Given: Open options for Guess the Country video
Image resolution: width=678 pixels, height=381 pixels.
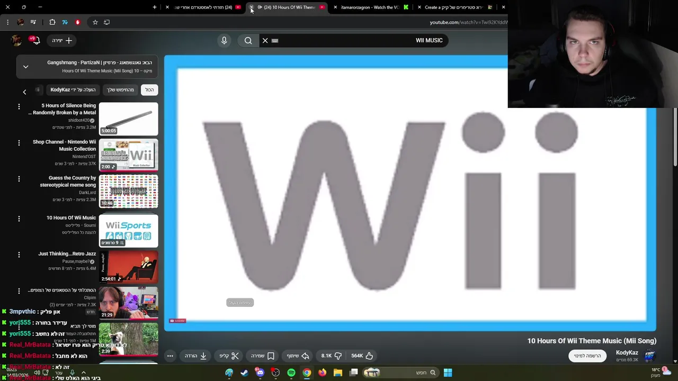Looking at the screenshot, I should 19,179.
